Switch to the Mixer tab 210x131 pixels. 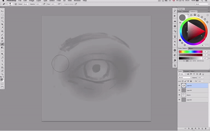(191, 48)
